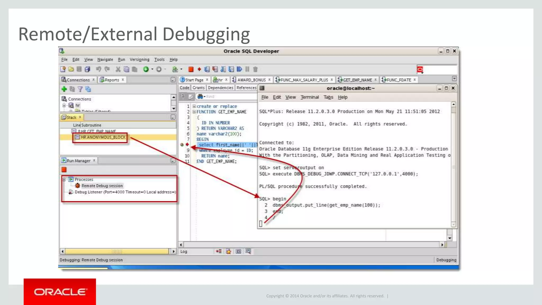Open the editor tab list dropdown
This screenshot has height=305, width=542.
click(454, 79)
